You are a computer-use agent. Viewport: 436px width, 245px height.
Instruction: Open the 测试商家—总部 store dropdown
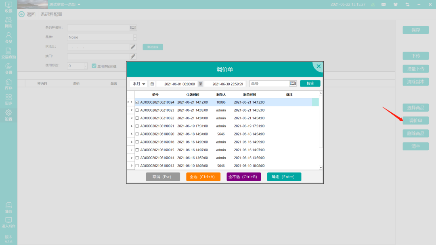point(65,4)
